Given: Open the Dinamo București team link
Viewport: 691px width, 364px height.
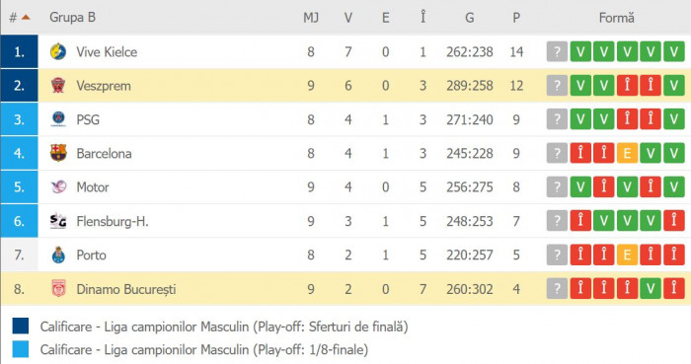Looking at the screenshot, I should click(126, 289).
